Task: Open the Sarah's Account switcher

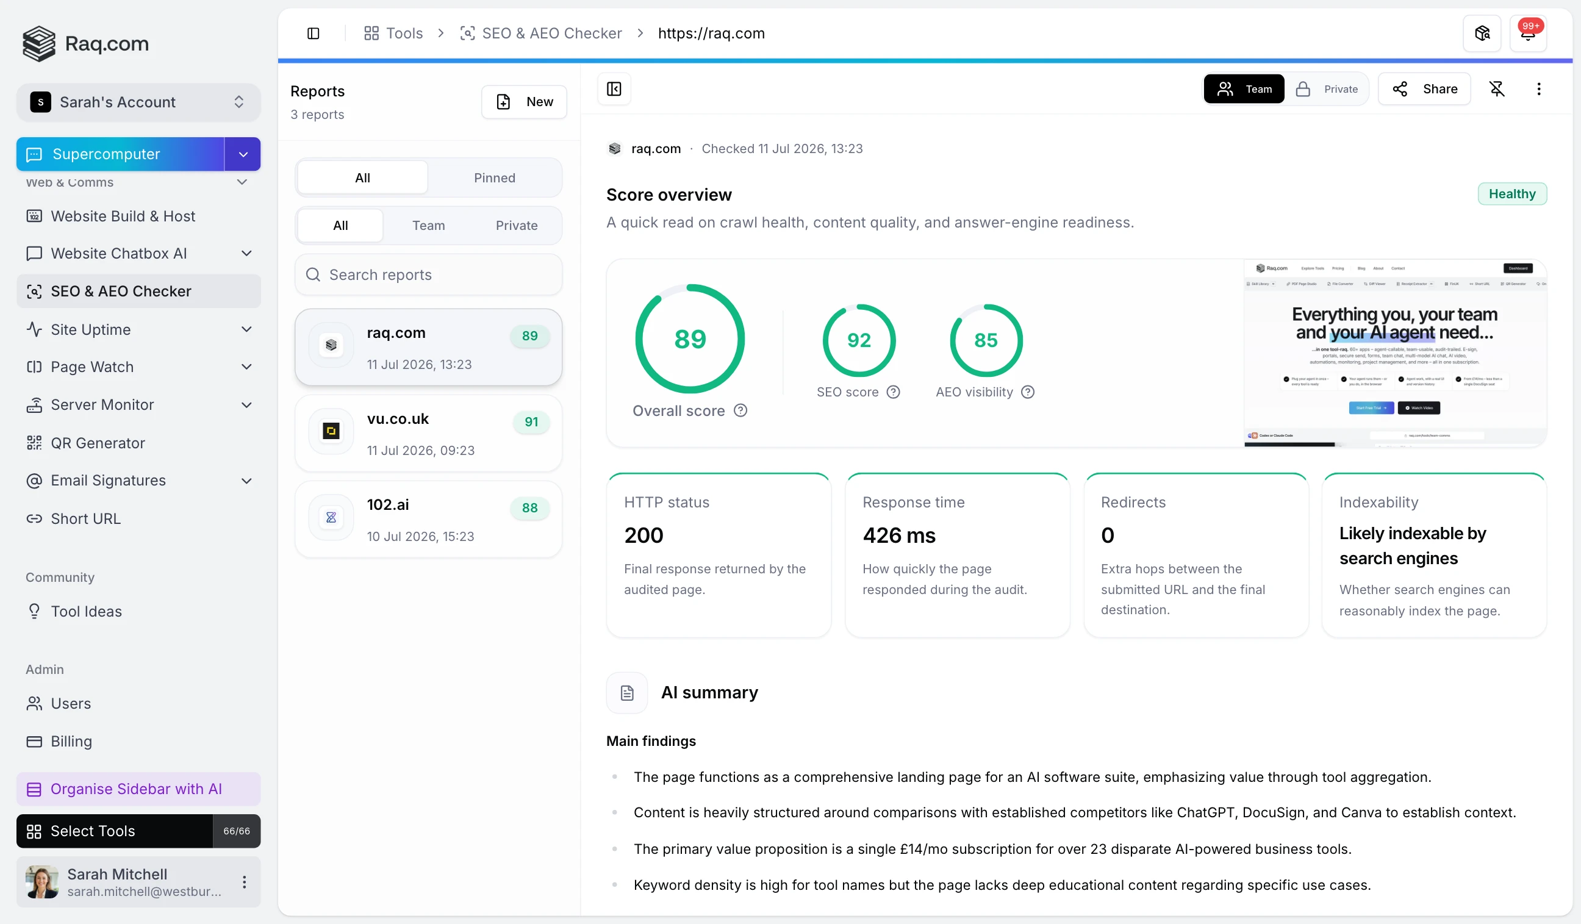Action: (138, 102)
